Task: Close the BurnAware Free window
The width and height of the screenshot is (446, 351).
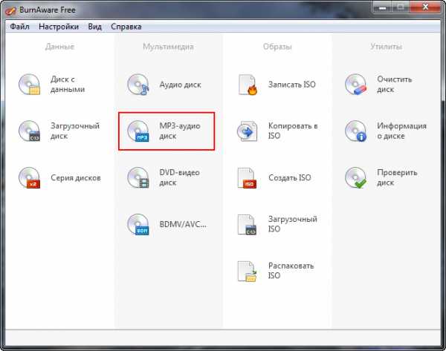Action: (426, 7)
